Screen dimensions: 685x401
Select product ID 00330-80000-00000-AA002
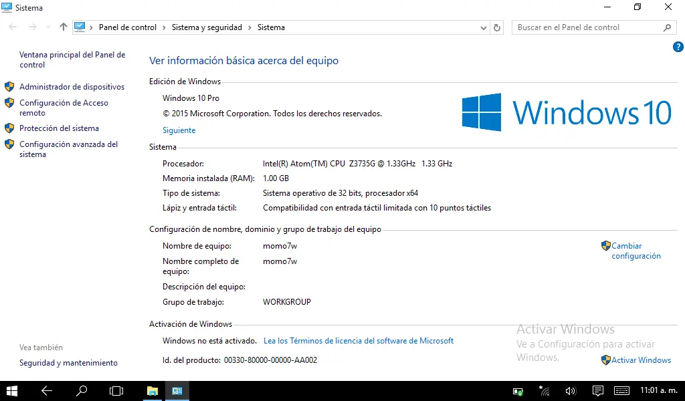click(270, 360)
